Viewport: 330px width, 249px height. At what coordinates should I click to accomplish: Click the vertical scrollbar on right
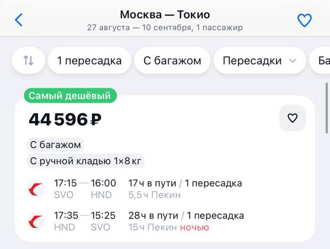(327, 108)
